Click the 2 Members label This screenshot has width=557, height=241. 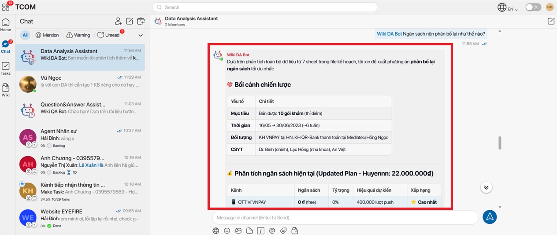click(x=175, y=25)
